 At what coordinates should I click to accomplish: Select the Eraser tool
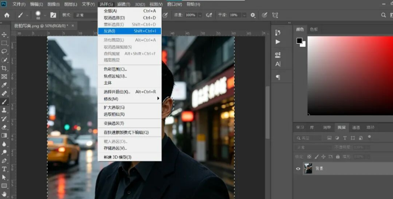[4, 127]
